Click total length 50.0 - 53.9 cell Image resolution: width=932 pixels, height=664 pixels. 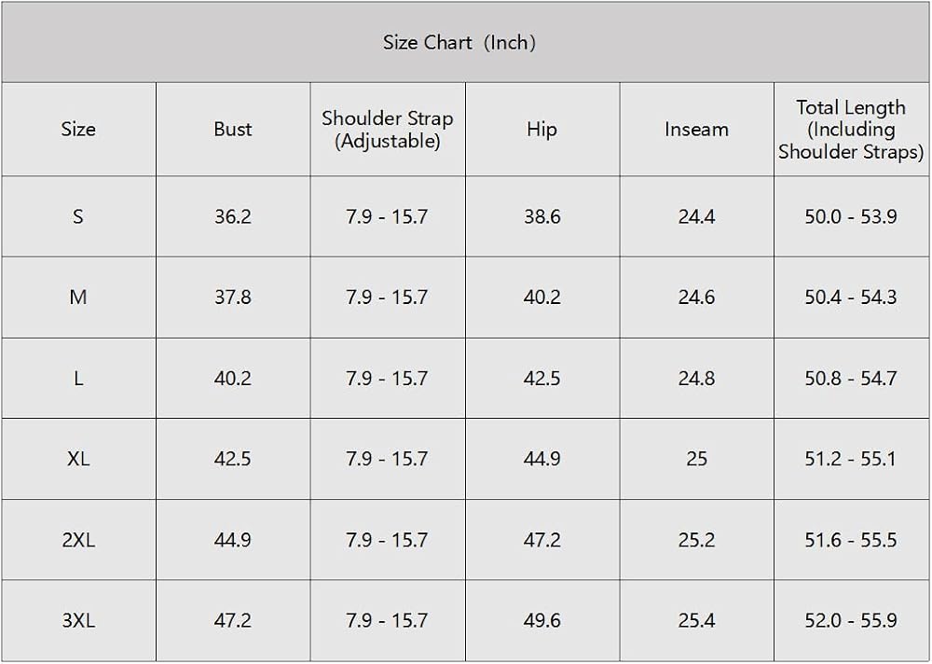pyautogui.click(x=851, y=216)
